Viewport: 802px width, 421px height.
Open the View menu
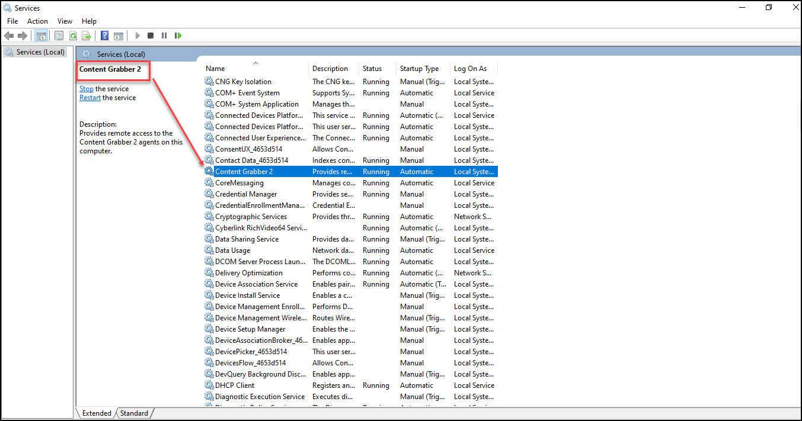coord(65,21)
